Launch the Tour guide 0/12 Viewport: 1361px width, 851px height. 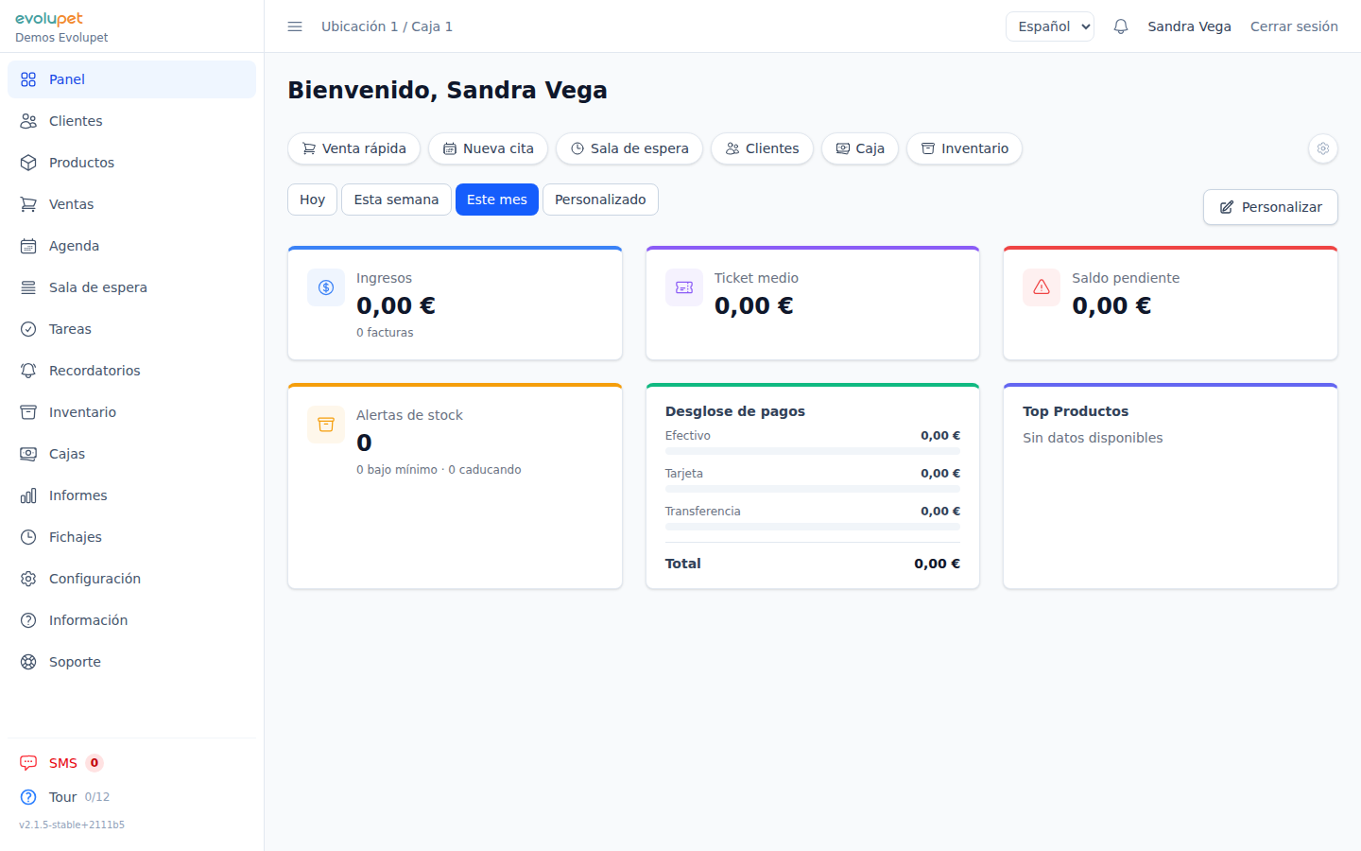63,797
